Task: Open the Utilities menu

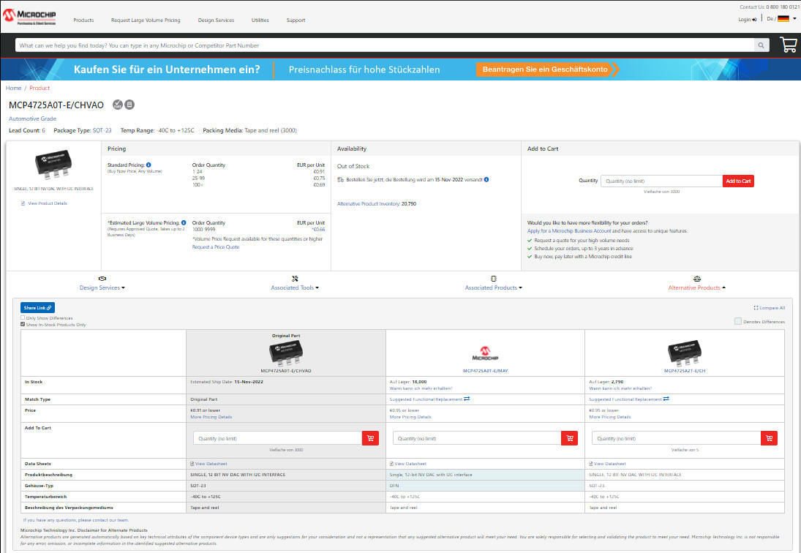Action: click(260, 20)
